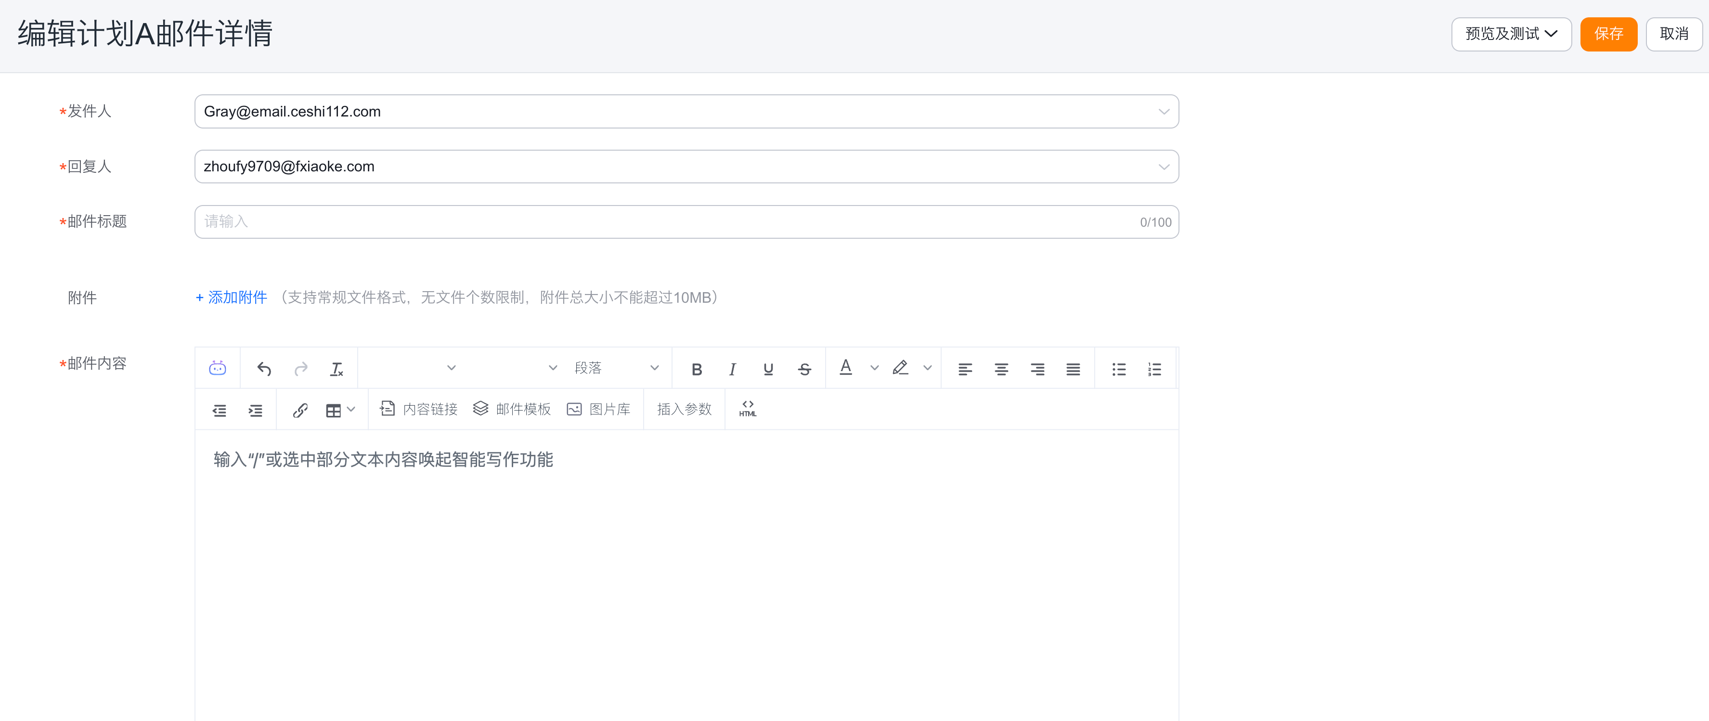Insert a numbered list
1709x721 pixels.
click(1154, 369)
